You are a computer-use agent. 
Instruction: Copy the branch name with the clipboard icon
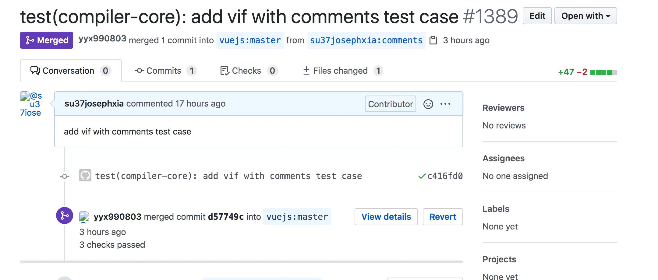coord(433,40)
